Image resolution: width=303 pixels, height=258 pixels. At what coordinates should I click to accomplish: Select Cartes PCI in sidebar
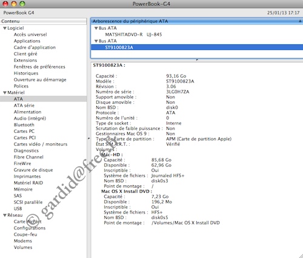point(25,138)
